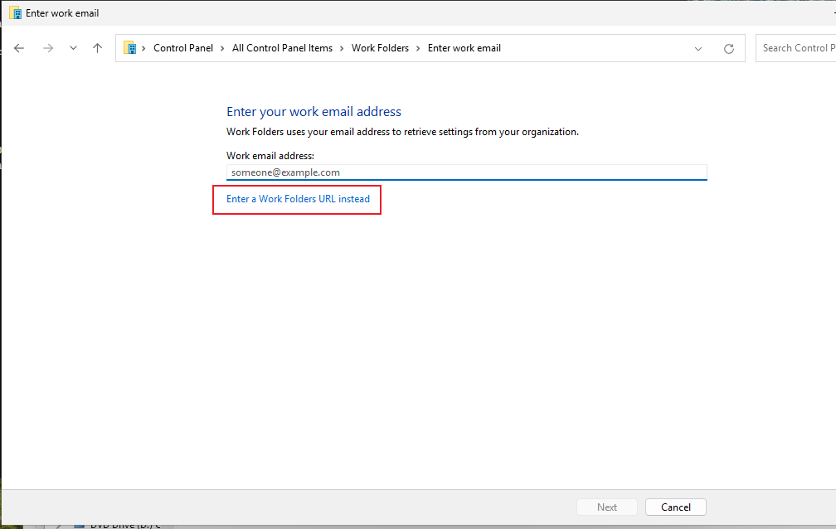Click Enter a Work Folders URL instead link

pyautogui.click(x=298, y=199)
